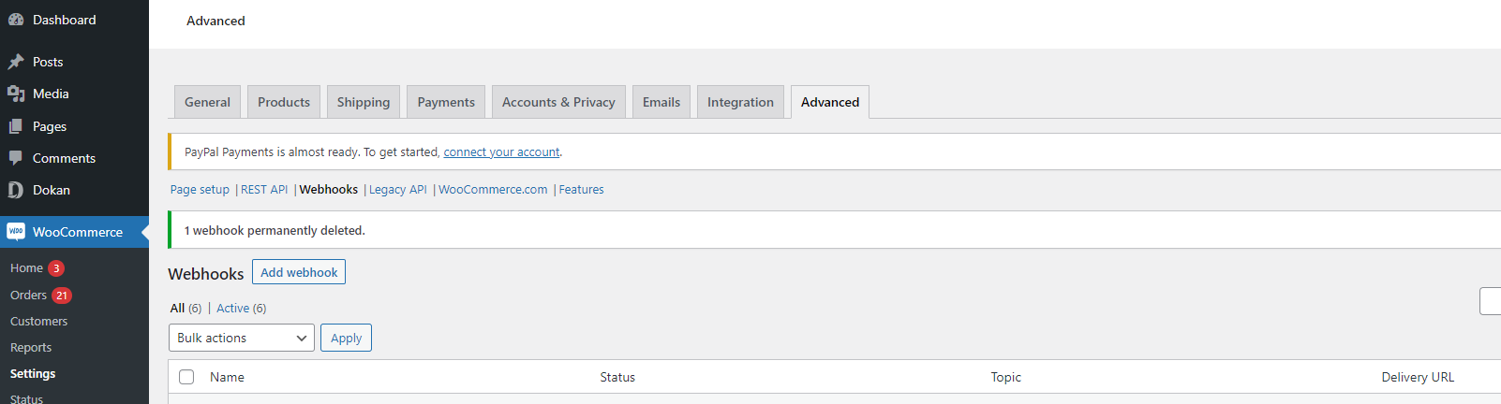Screen dimensions: 1501x404
Task: Open the Emails tab
Action: click(661, 102)
